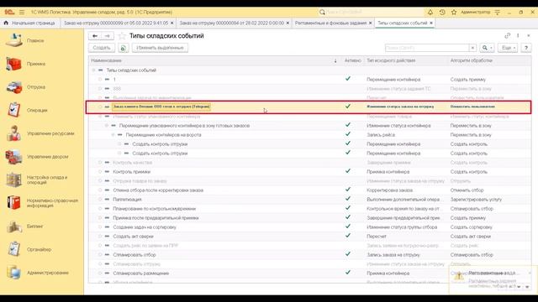Image resolution: width=538 pixels, height=302 pixels.
Task: Open the history clock icon
Action: point(442,12)
